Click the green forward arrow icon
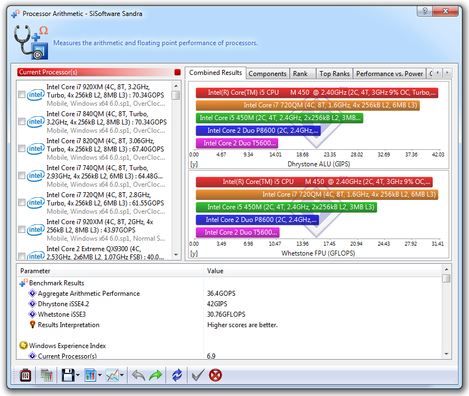 156,375
